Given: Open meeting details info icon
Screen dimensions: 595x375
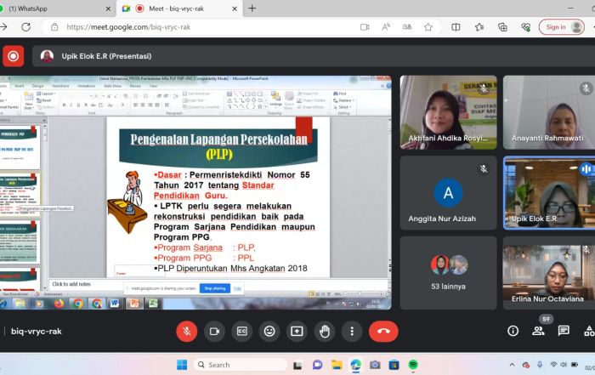Looking at the screenshot, I should pos(513,331).
